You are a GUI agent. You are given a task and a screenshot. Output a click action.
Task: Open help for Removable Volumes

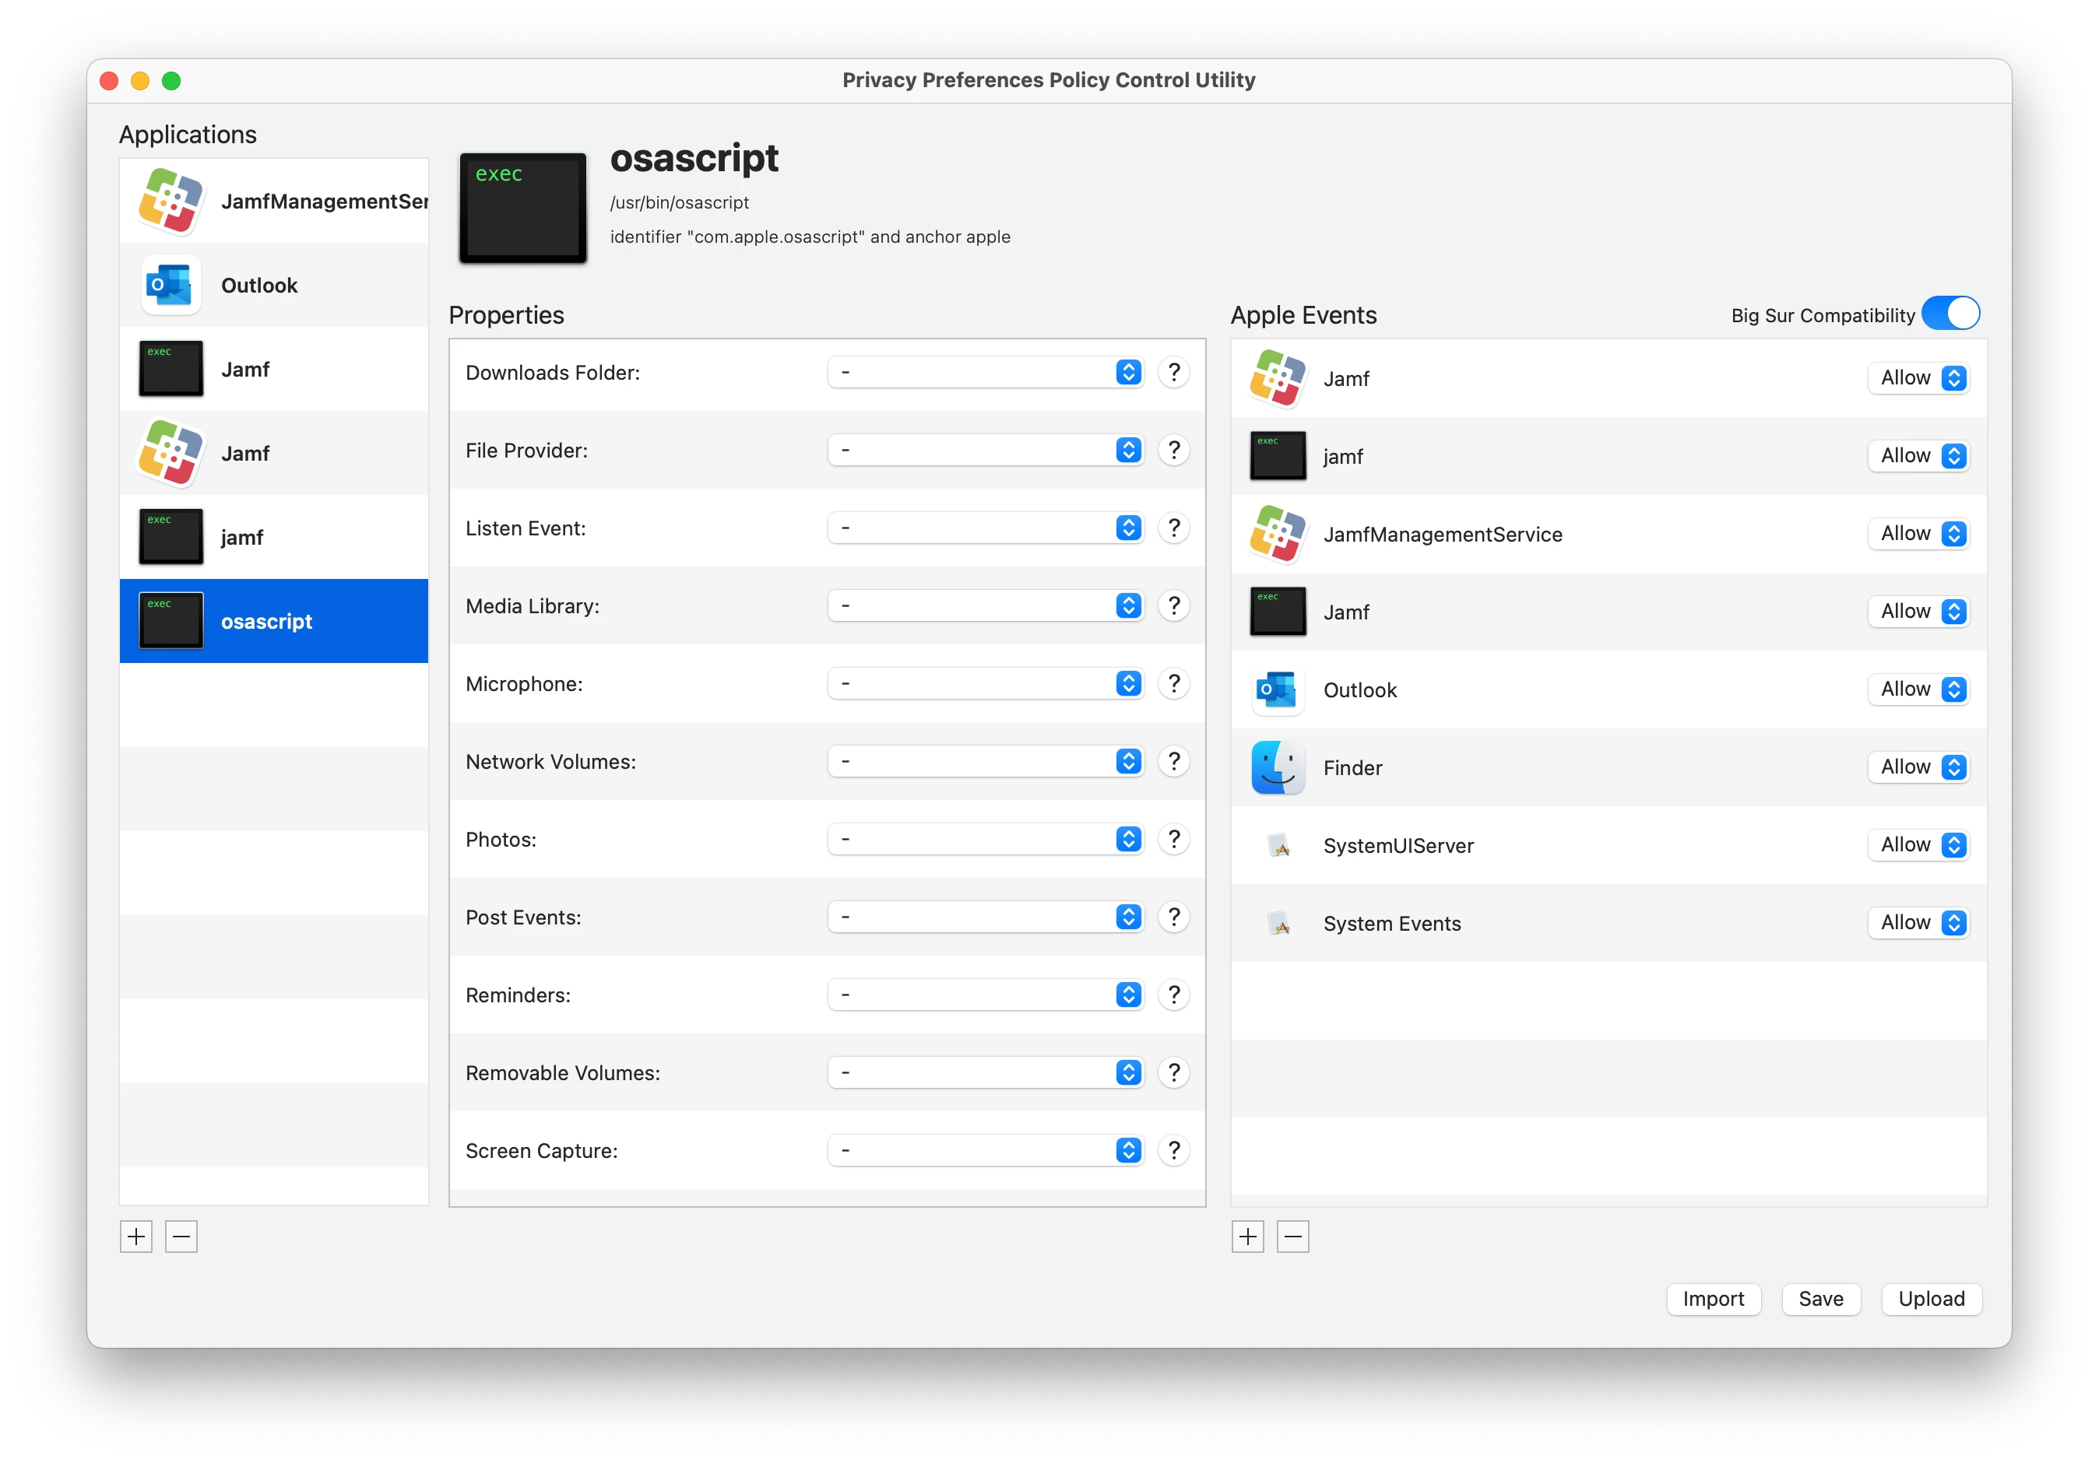(x=1174, y=1072)
